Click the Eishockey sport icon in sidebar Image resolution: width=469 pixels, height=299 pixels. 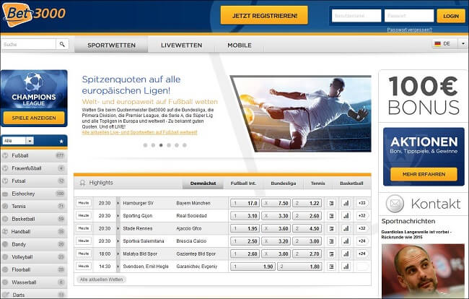pos(5,194)
